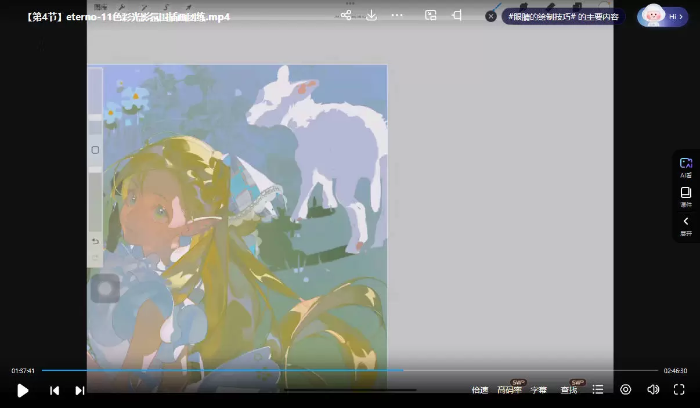Open the AI看 panel
This screenshot has height=408, width=700.
pos(686,168)
